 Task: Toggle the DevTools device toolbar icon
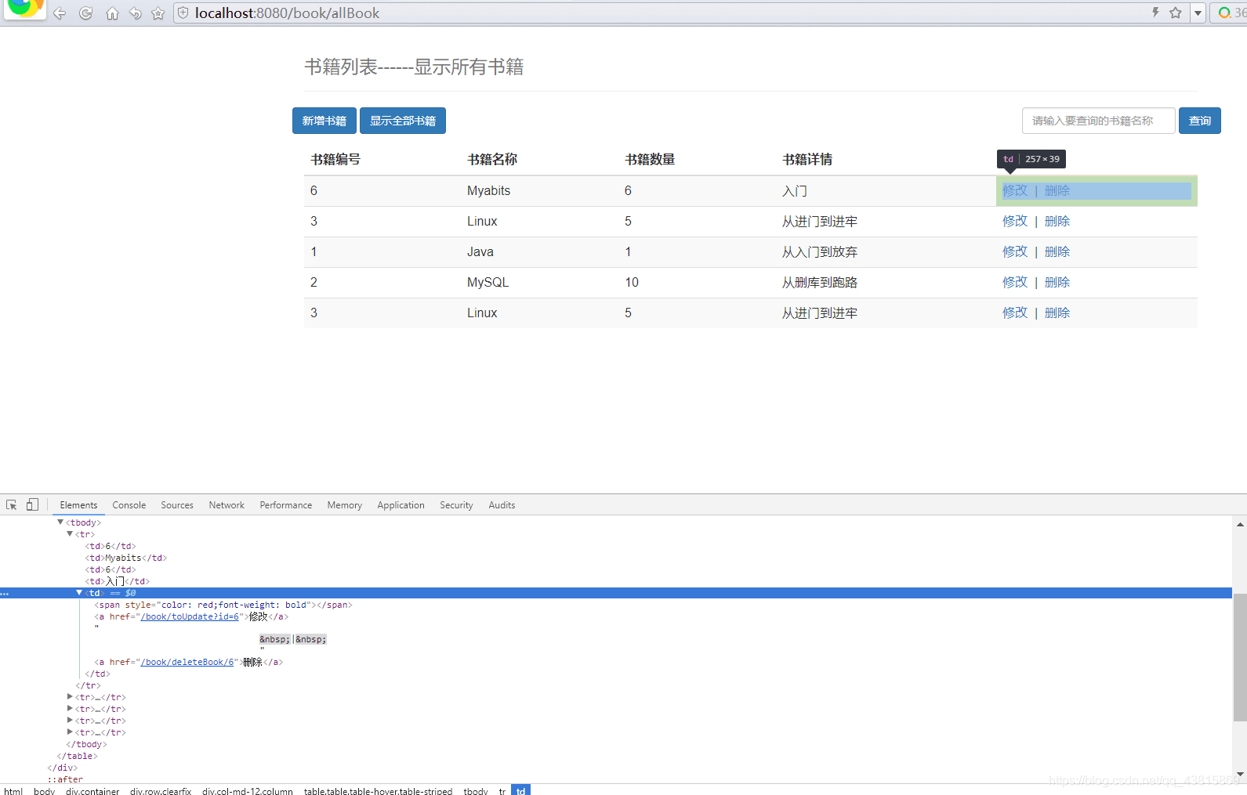tap(32, 505)
